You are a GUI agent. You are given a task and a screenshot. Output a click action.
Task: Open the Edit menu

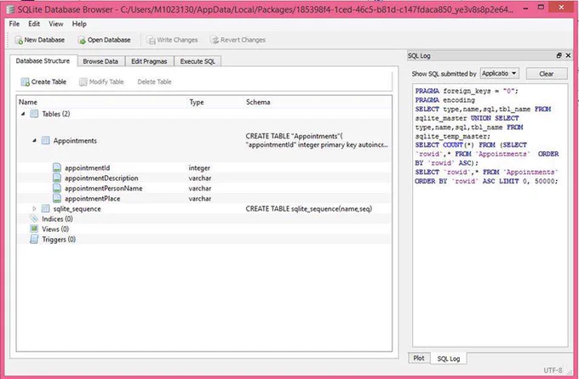click(34, 24)
